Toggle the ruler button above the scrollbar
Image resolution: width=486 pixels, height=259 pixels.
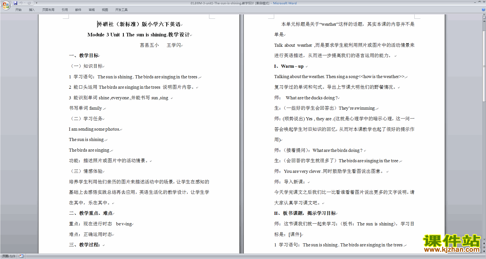coord(484,17)
